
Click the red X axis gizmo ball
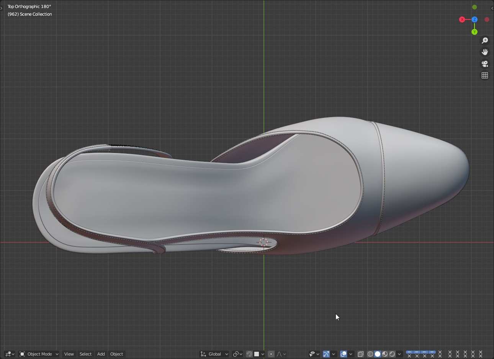point(462,19)
